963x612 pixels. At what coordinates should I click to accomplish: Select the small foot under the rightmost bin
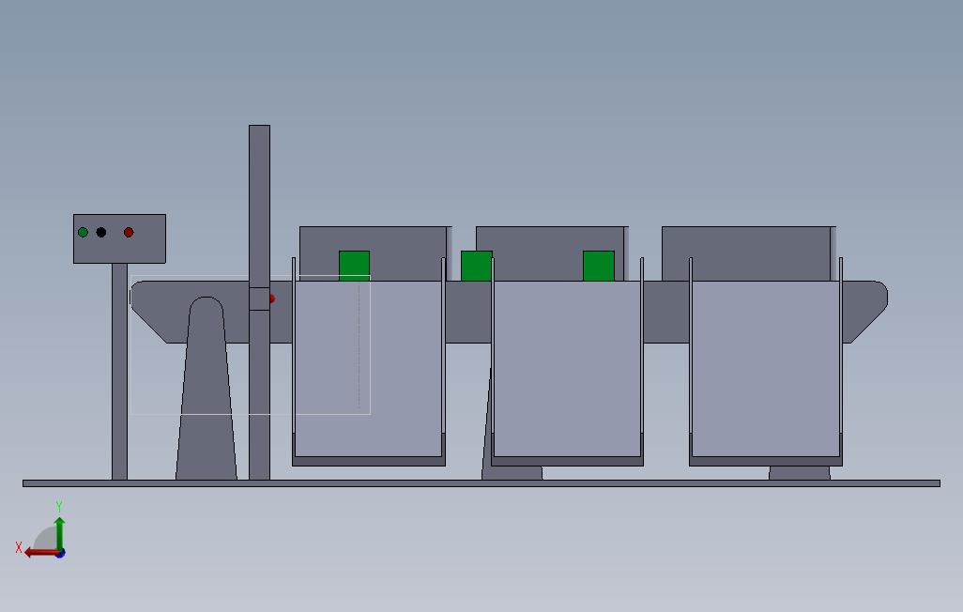pos(800,472)
